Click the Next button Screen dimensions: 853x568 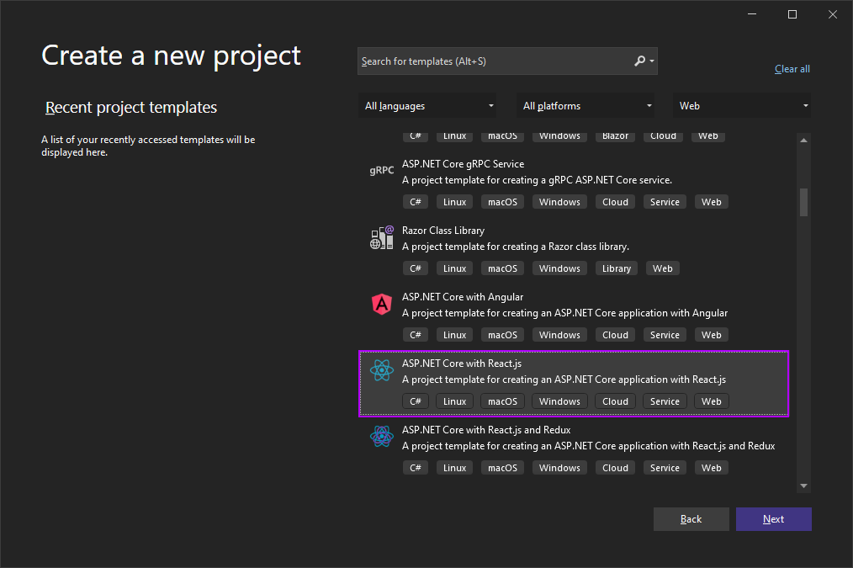coord(774,519)
